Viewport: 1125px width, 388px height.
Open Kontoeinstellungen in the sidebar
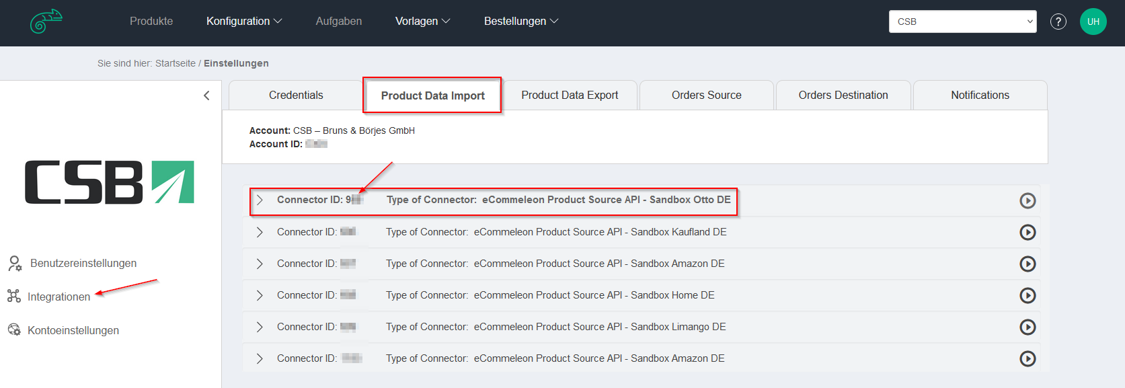pyautogui.click(x=73, y=330)
